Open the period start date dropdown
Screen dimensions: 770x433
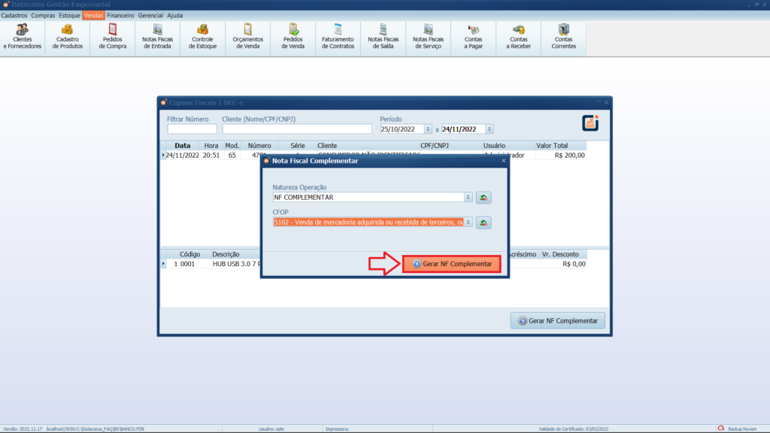pos(428,129)
